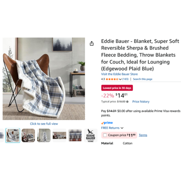Image resolution: width=181 pixels, height=181 pixels.
Task: Open Visit the Eddie Bauer Store link
Action: pos(119,74)
